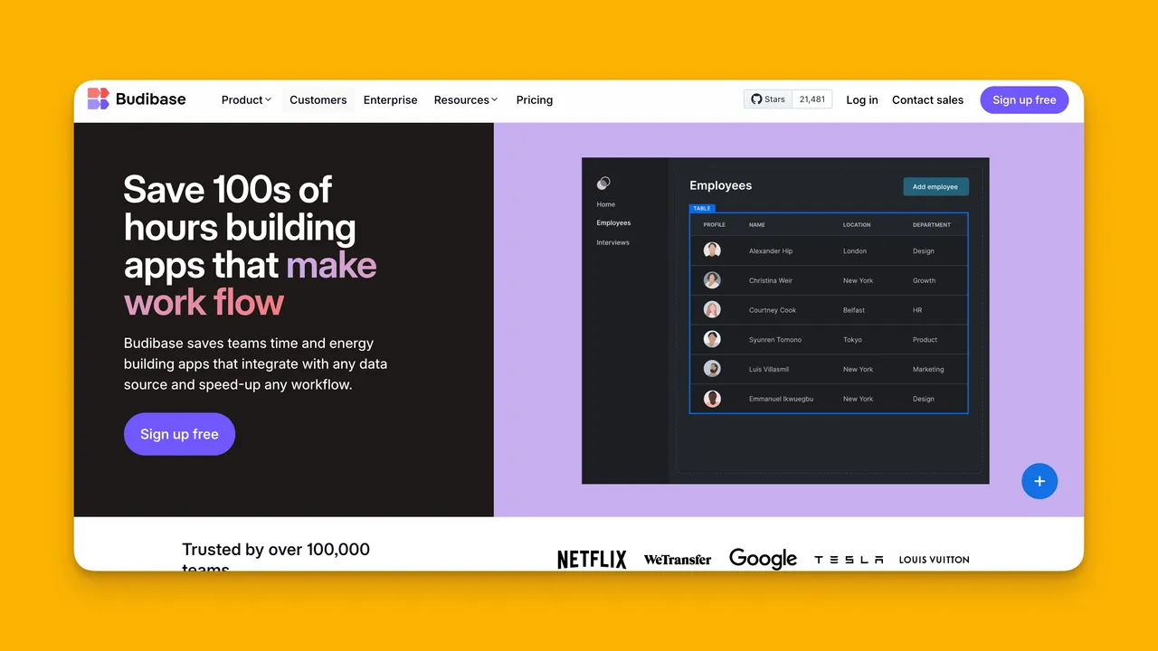Select Interviews in the app sidebar
The image size is (1158, 651).
tap(612, 242)
